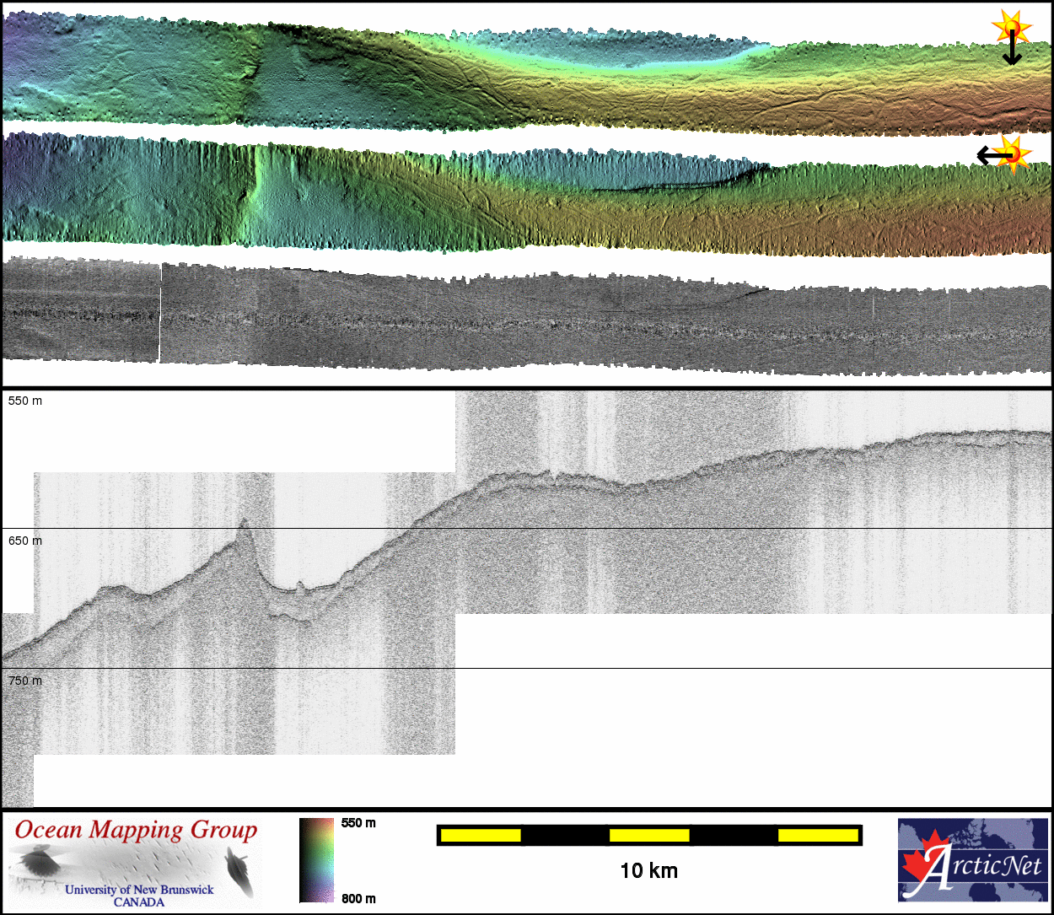Click the 750 m depth line label

click(25, 681)
